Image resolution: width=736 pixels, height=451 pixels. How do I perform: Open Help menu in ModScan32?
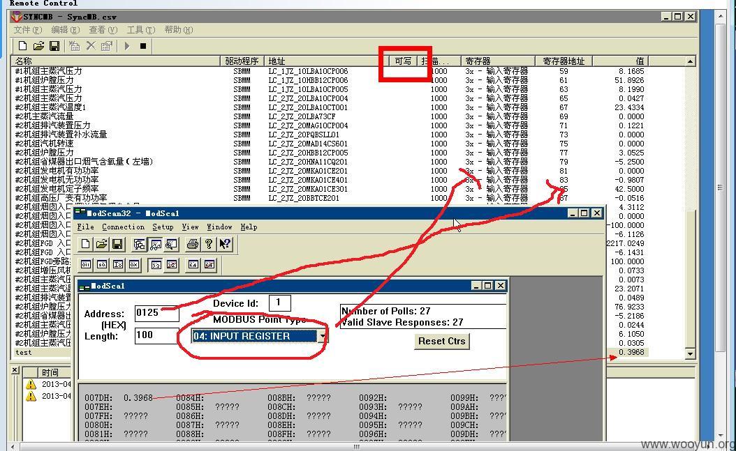click(x=249, y=227)
